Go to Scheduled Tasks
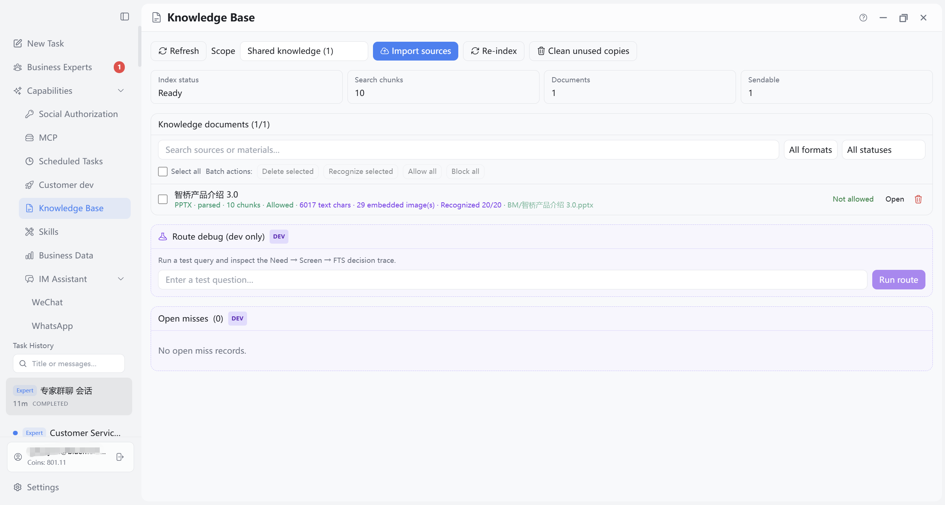The height and width of the screenshot is (505, 945). click(75, 161)
